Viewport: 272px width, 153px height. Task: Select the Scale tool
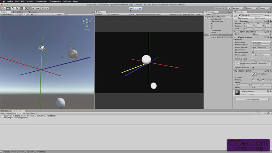click(17, 8)
